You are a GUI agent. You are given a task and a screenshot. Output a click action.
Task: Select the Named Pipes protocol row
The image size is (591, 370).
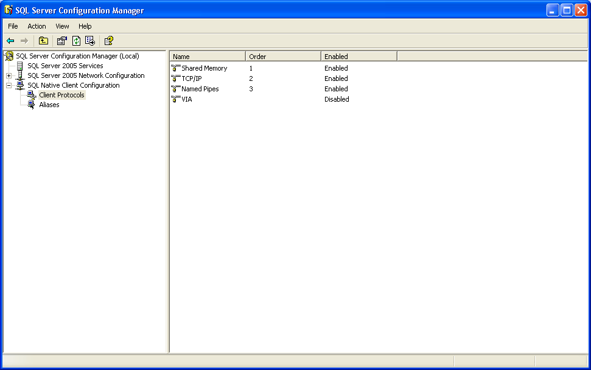(200, 89)
